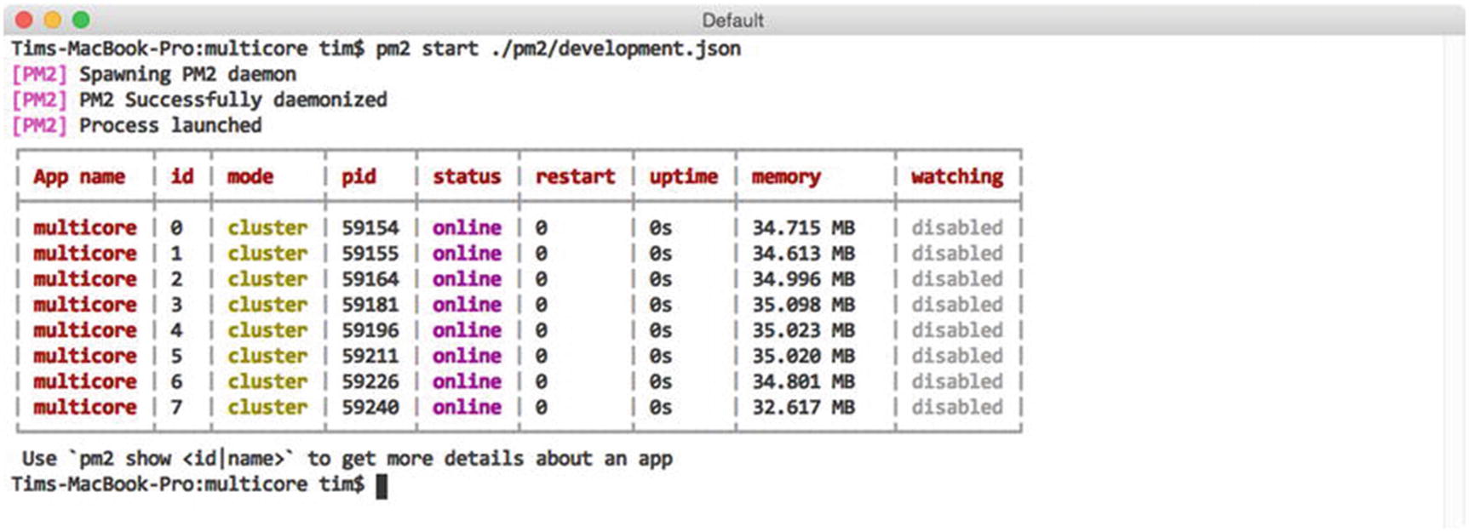Screen dimensions: 1469x532
Task: Click the 'App name' column header
Action: click(x=79, y=177)
